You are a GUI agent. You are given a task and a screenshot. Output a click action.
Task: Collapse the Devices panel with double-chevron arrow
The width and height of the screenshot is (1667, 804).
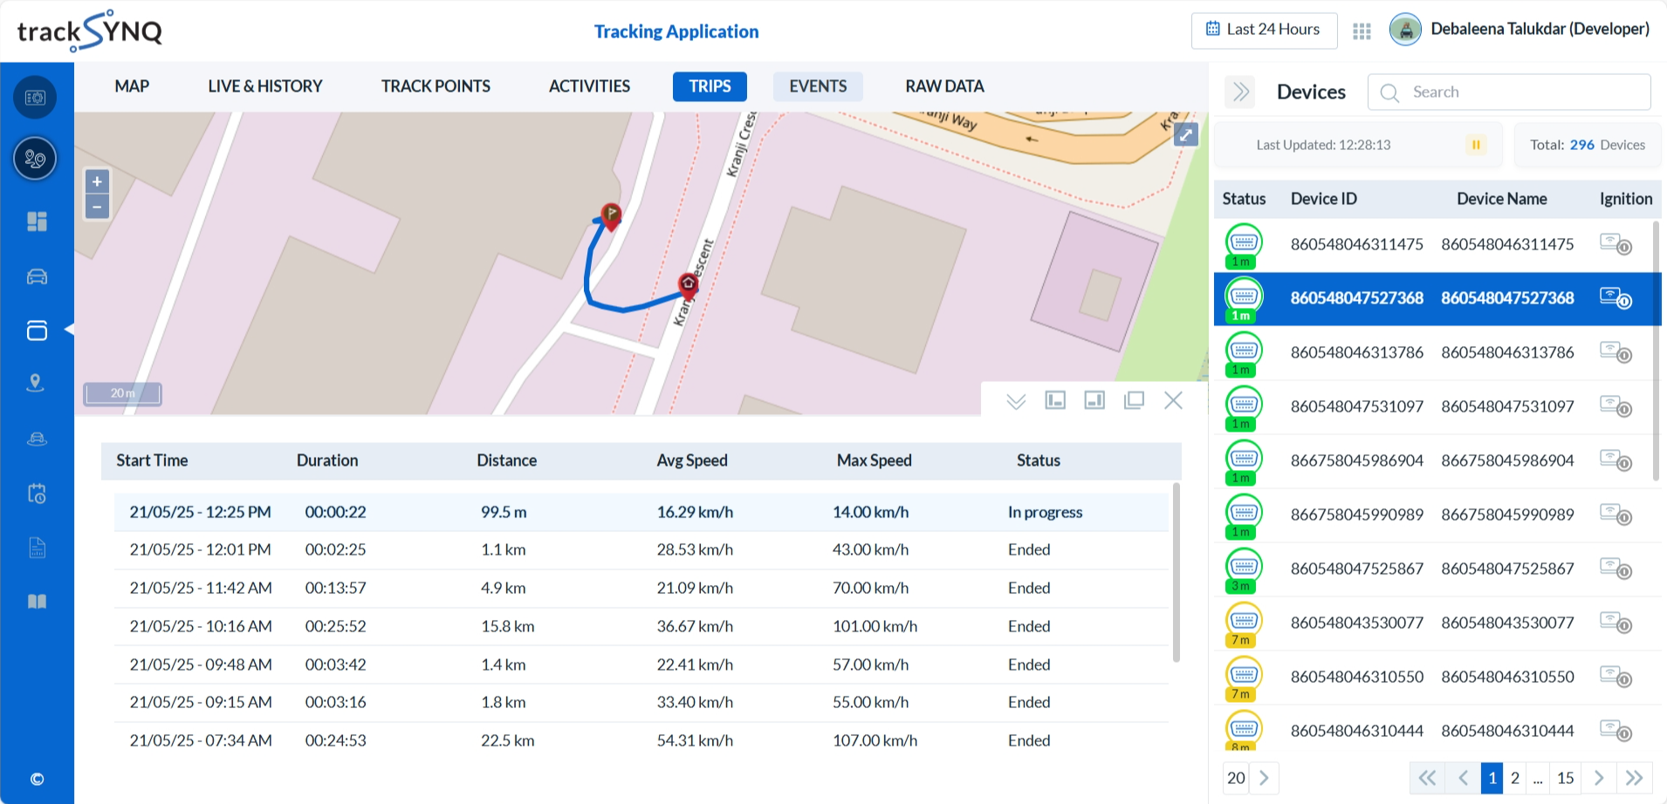[1239, 92]
